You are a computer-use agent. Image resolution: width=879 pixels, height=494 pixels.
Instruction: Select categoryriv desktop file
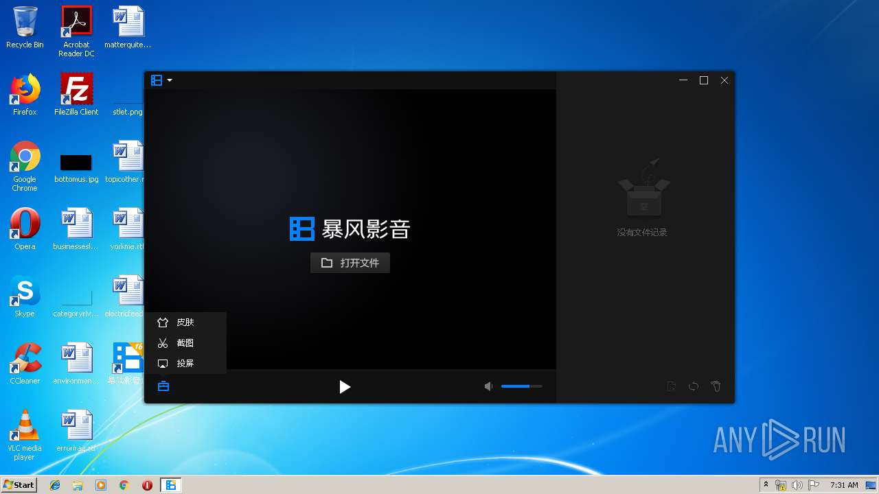76,302
